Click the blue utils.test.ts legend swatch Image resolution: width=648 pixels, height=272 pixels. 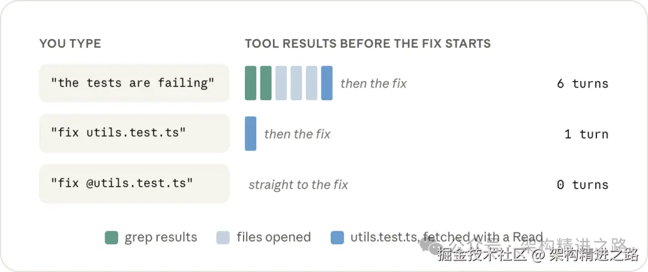click(337, 238)
